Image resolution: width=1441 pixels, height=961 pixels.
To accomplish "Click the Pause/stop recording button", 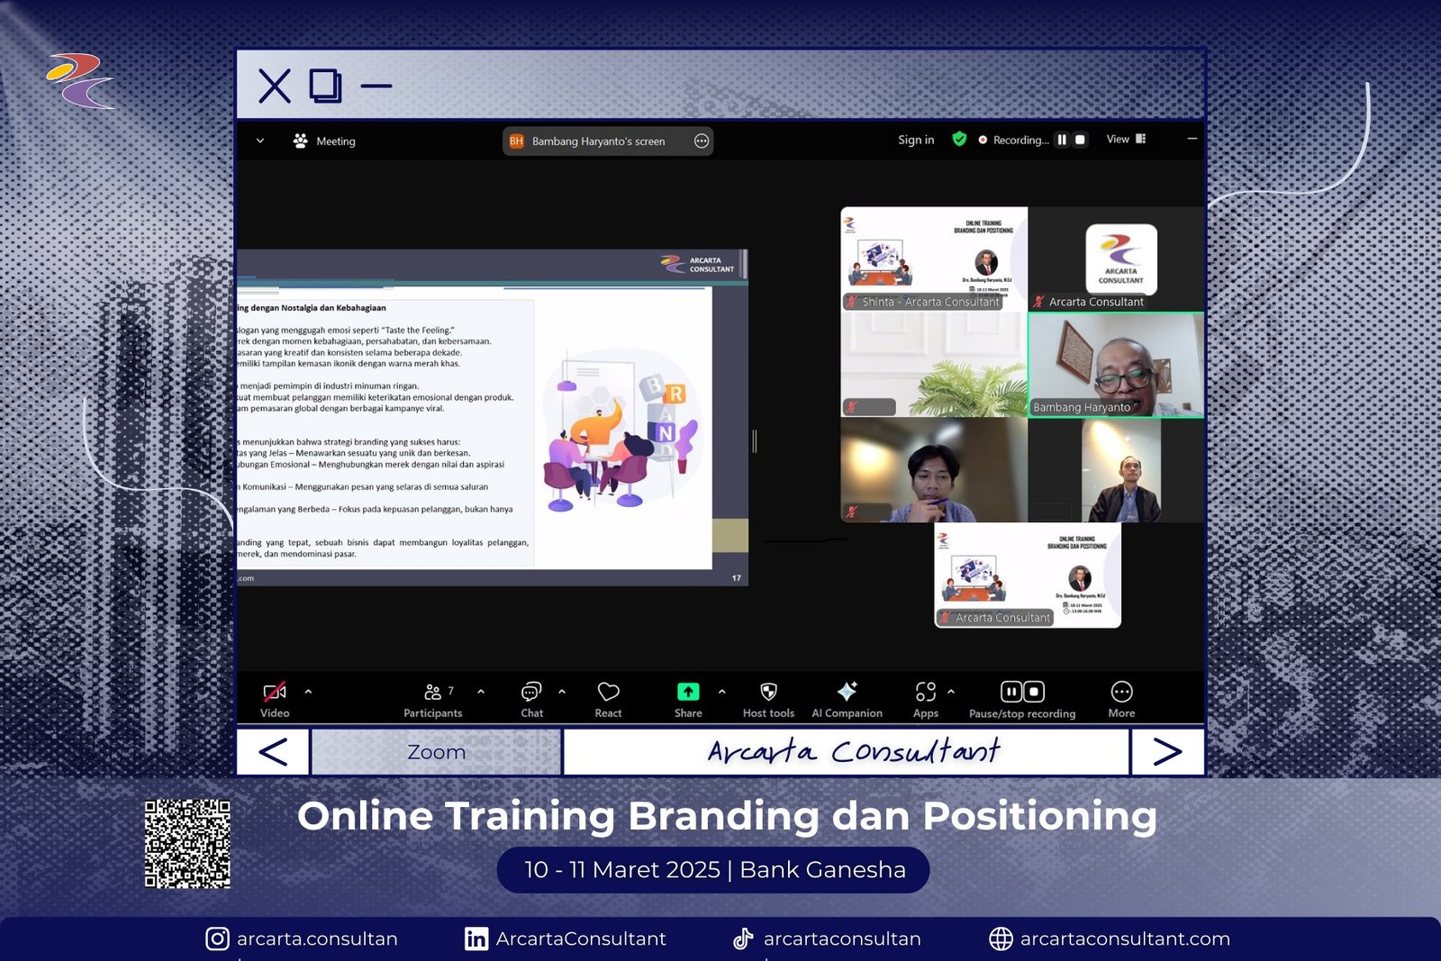I will click(1022, 698).
